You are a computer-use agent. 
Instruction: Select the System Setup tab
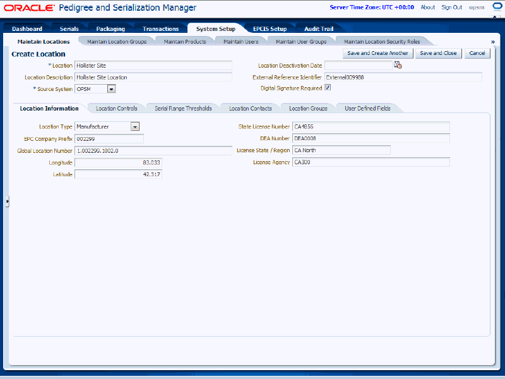tap(216, 28)
